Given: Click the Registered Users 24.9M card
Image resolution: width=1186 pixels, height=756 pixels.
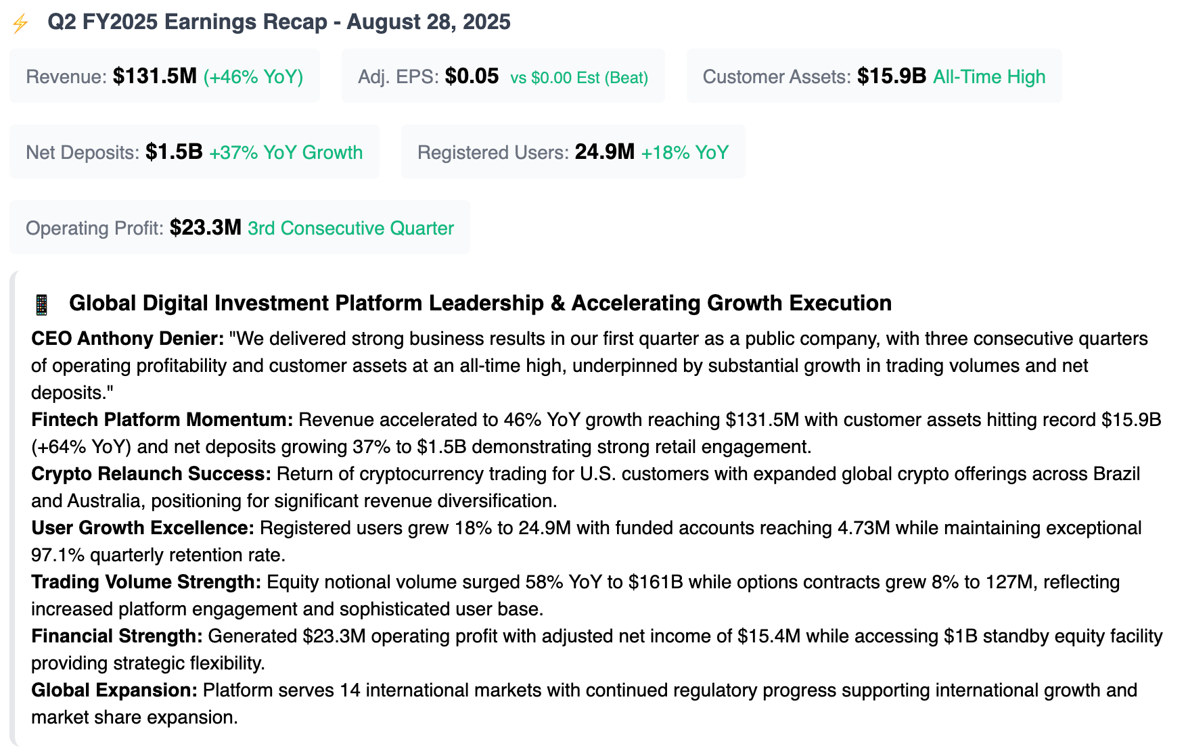Looking at the screenshot, I should (573, 151).
